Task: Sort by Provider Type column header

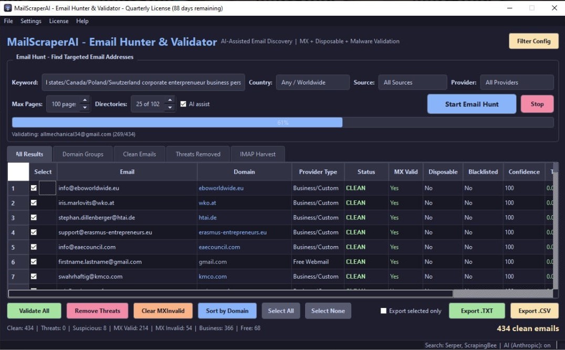Action: 318,172
